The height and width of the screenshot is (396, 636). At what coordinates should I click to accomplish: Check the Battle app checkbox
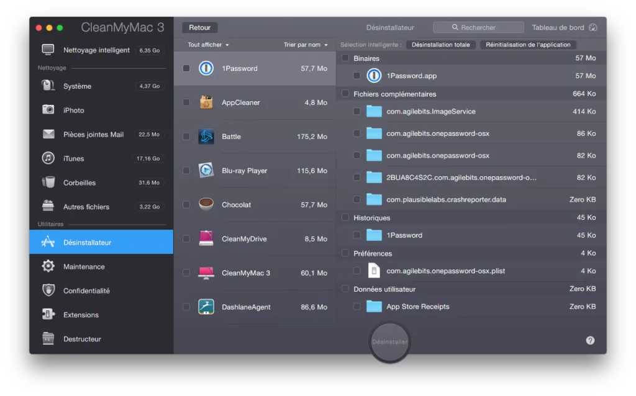pos(186,136)
